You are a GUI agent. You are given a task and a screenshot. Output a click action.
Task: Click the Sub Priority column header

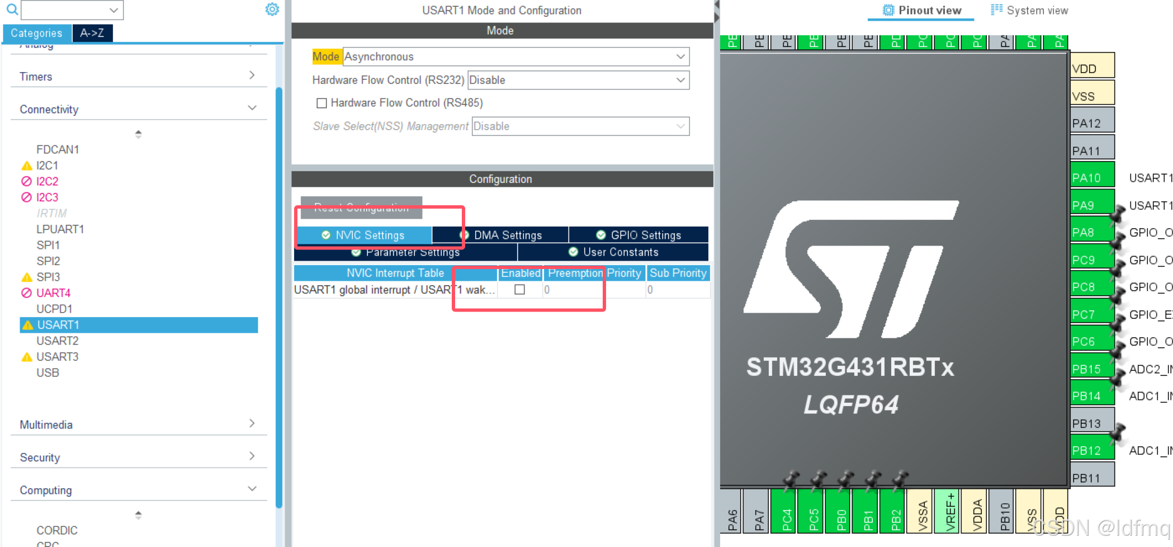click(678, 273)
